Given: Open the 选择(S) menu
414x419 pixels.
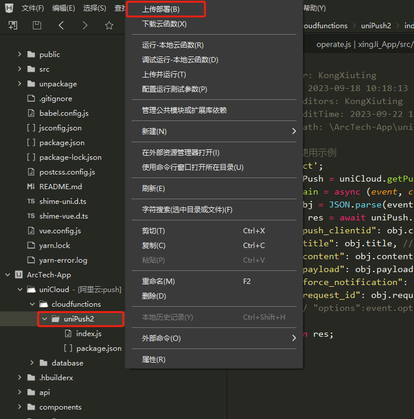Looking at the screenshot, I should [95, 8].
